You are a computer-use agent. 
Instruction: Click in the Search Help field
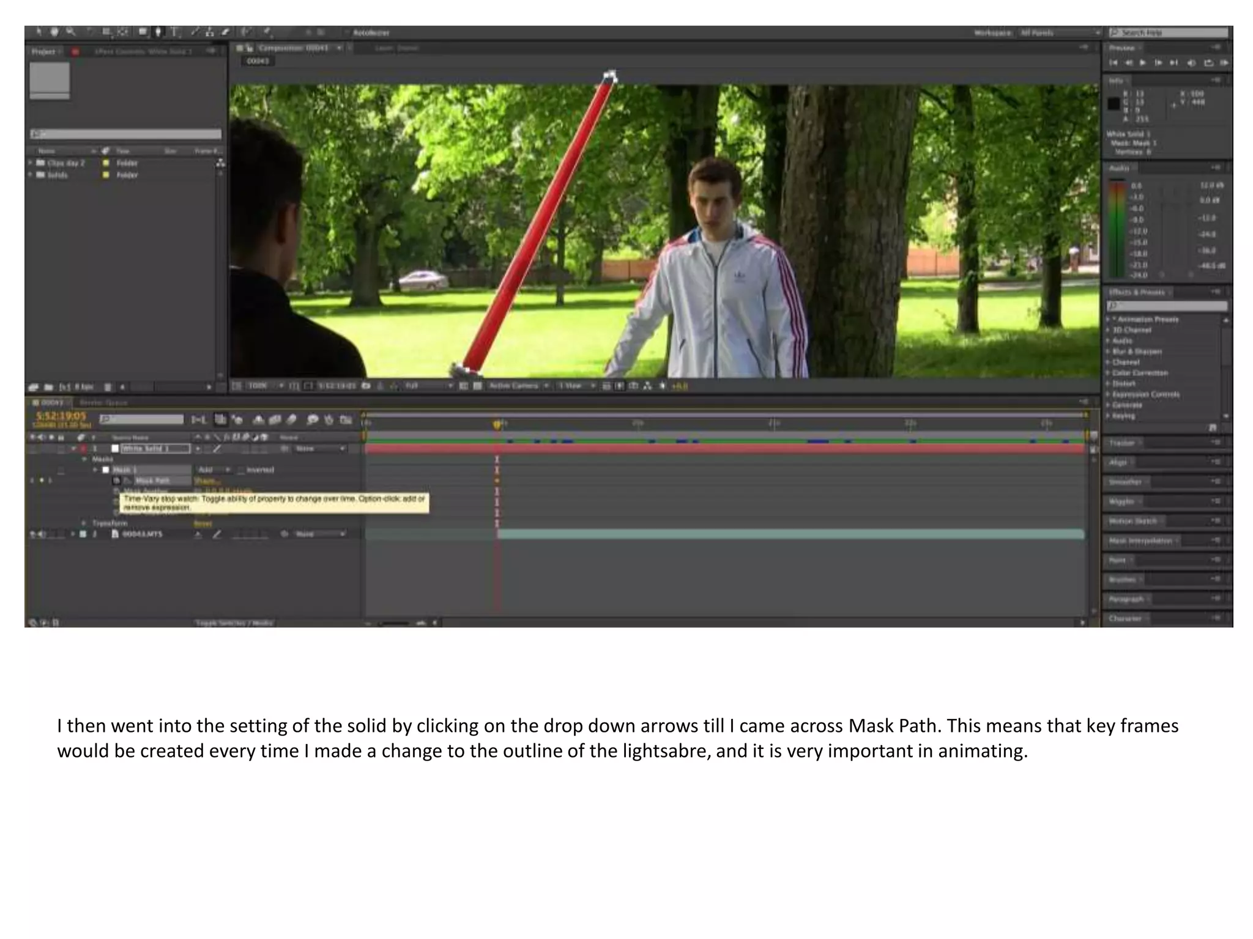tap(1169, 32)
